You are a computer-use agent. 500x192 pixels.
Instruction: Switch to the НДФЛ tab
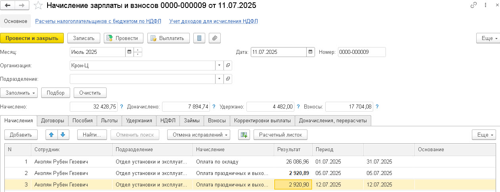tap(168, 121)
